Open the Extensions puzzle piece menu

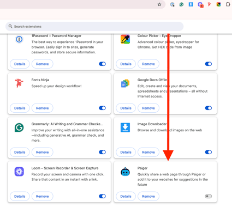[x=228, y=4]
